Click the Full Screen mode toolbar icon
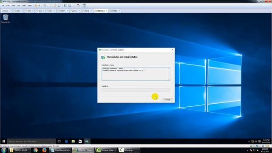This screenshot has width=272, height=153. coord(74,6)
